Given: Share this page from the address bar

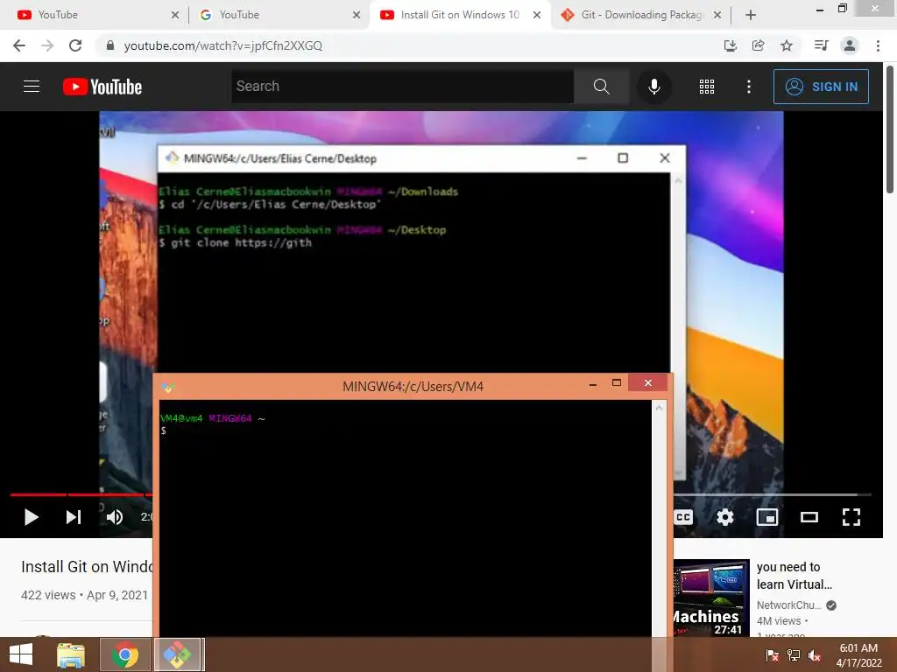Looking at the screenshot, I should pos(758,45).
